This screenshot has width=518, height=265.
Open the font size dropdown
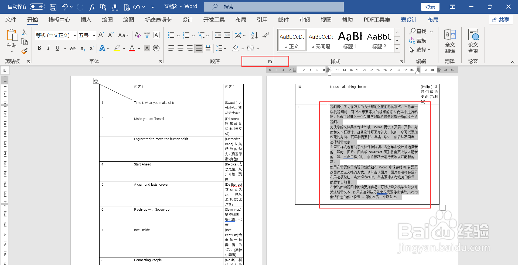pos(94,36)
